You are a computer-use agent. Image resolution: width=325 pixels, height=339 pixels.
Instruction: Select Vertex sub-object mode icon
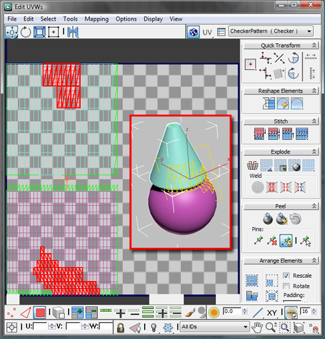pyautogui.click(x=11, y=312)
